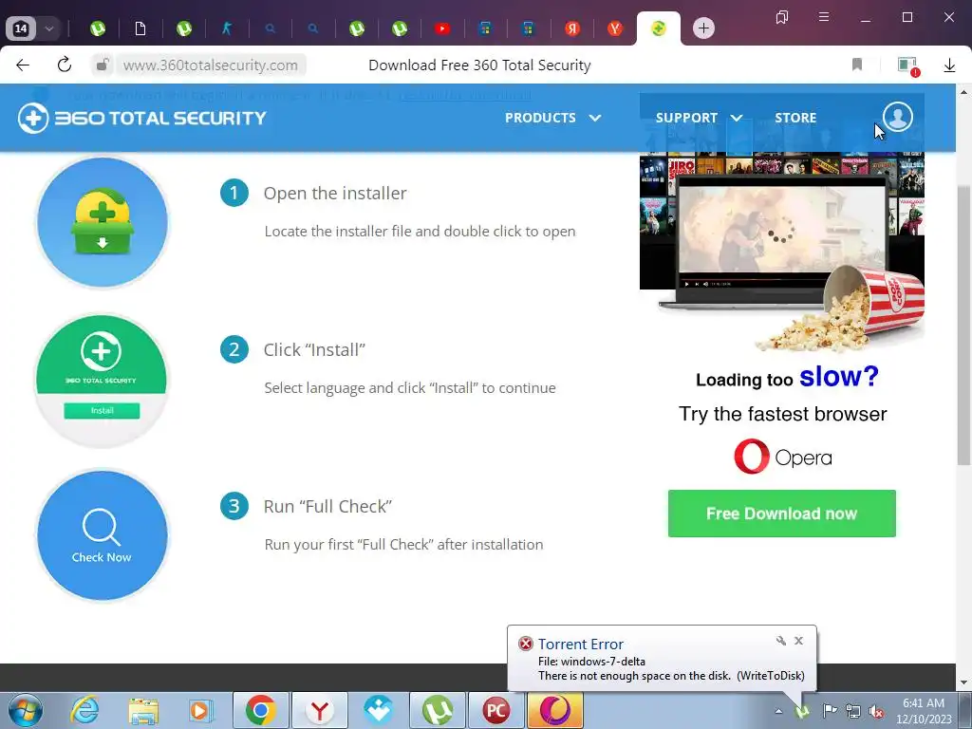Open the wrench settings icon in Torrent Error balloon
This screenshot has height=729, width=972.
click(781, 641)
